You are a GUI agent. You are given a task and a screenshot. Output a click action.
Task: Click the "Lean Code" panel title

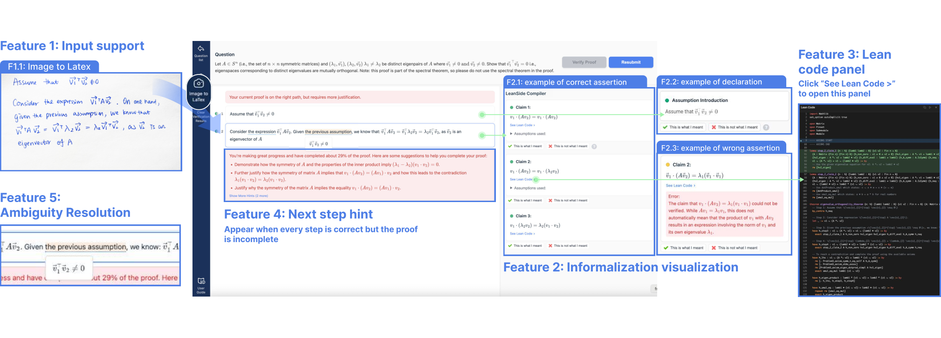[x=808, y=108]
